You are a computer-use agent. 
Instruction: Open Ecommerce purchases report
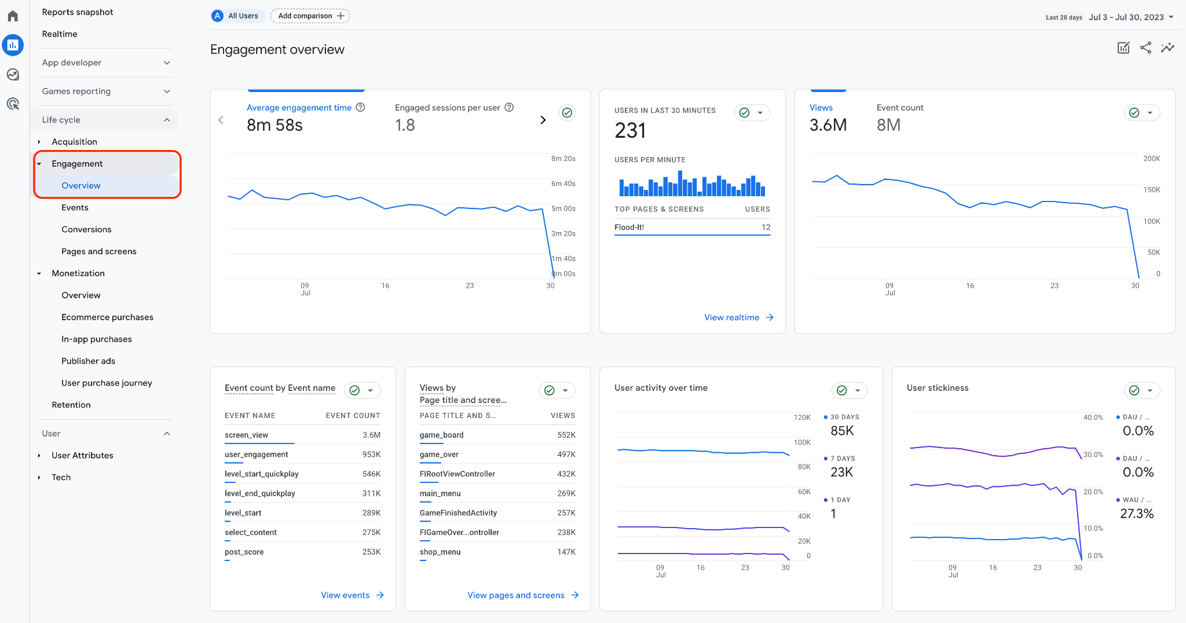pyautogui.click(x=107, y=317)
